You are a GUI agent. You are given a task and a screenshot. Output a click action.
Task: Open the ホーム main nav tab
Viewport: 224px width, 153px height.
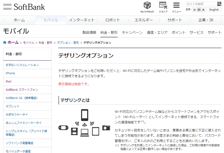point(19,20)
